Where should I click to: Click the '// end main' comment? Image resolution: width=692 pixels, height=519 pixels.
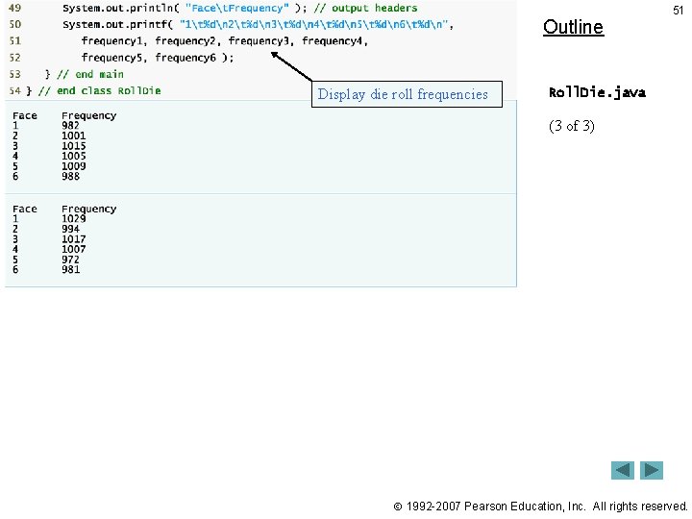90,74
